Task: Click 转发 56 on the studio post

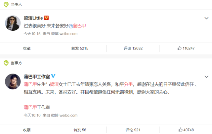Action: [80, 130]
